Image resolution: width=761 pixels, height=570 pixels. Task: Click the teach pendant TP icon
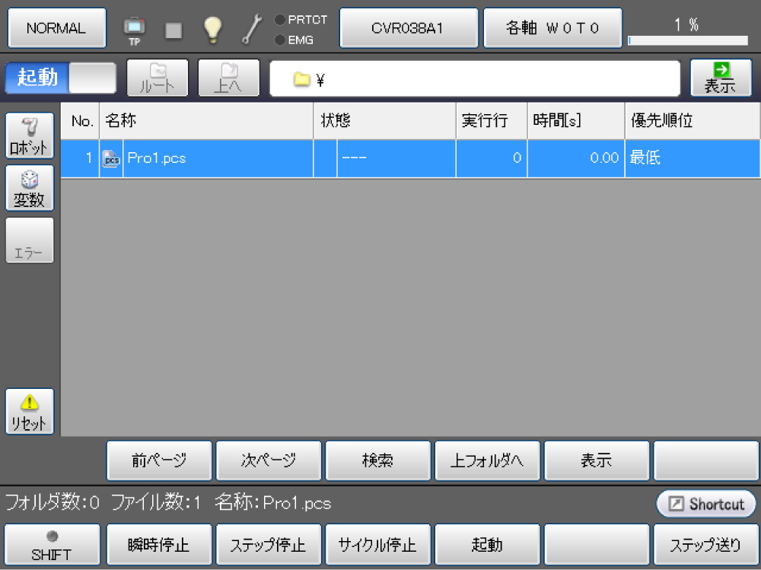[134, 29]
